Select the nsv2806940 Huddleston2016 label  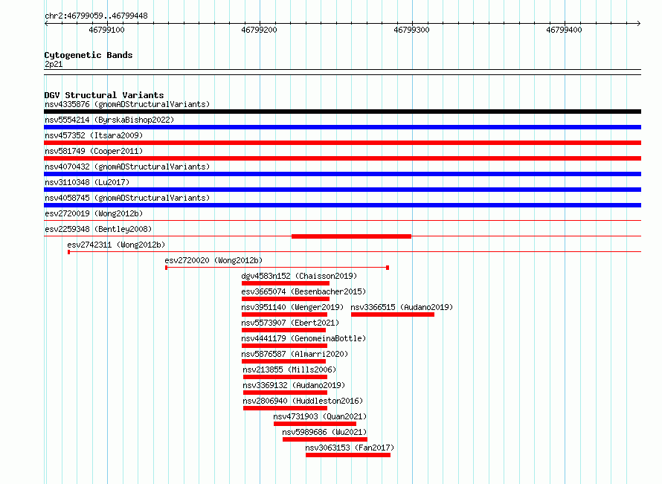(303, 401)
